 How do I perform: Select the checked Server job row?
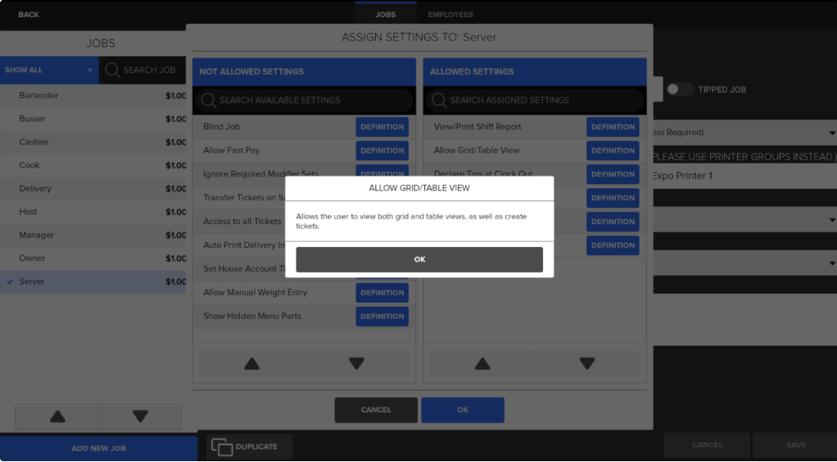tap(93, 281)
